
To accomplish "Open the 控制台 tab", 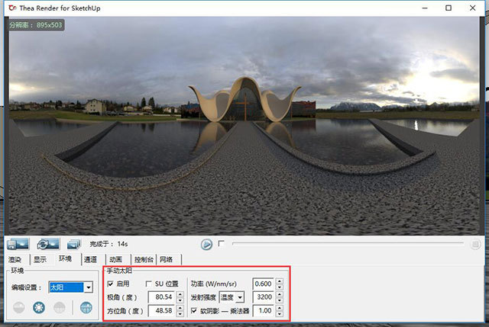I will [x=144, y=259].
